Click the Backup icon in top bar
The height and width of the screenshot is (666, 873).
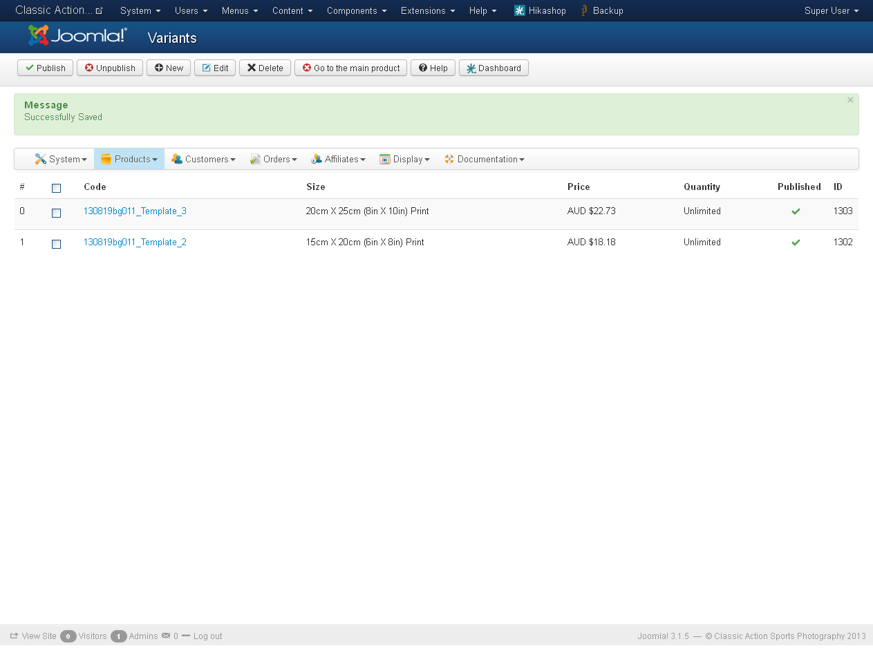[x=584, y=10]
